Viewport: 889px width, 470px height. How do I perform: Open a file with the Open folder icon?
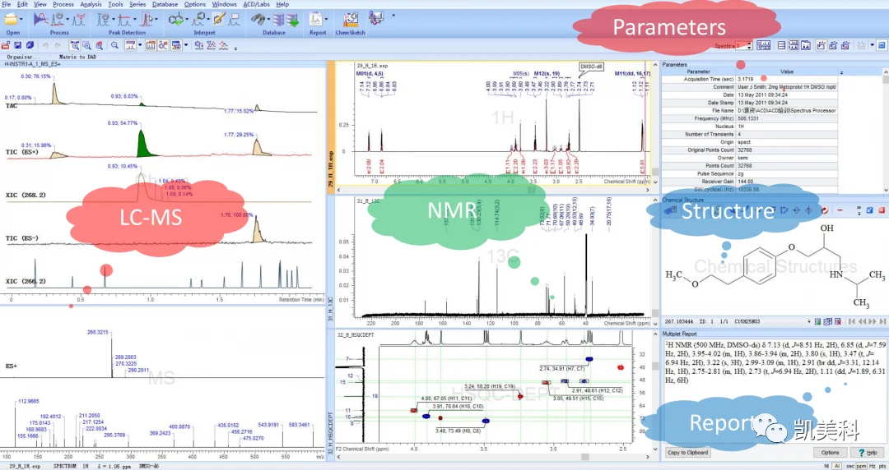10,19
